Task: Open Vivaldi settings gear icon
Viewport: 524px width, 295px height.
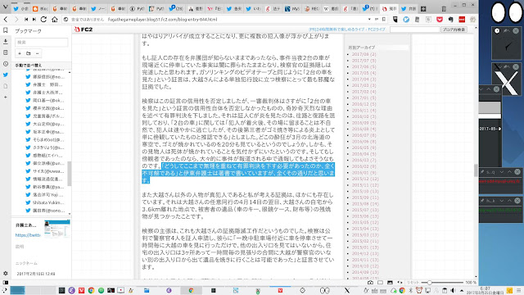Action: [6, 273]
